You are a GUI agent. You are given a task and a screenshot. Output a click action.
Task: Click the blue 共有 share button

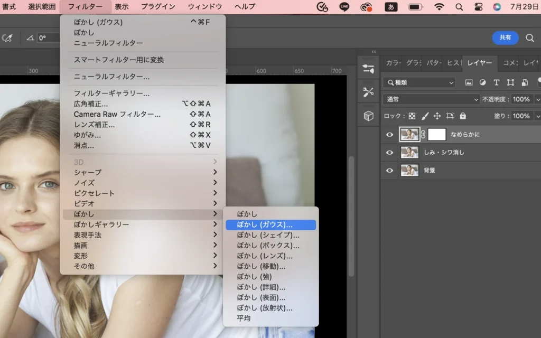[x=505, y=37]
